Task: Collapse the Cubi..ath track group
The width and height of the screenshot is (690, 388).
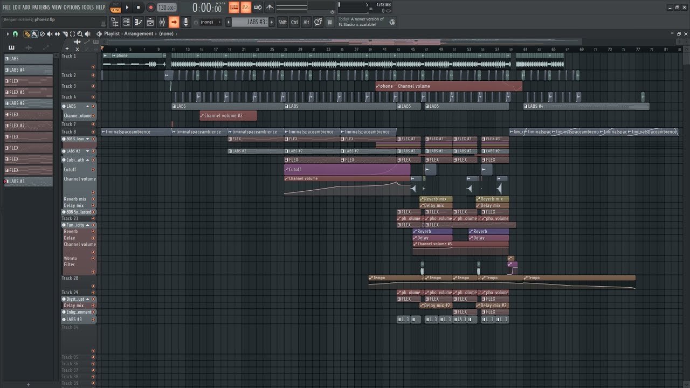Action: (87, 160)
